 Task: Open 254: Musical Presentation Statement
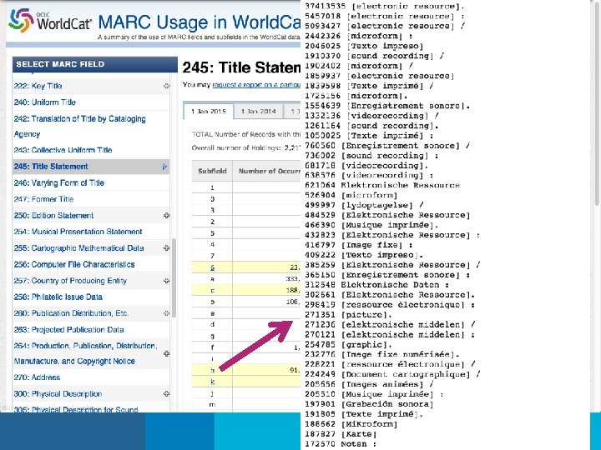point(78,232)
